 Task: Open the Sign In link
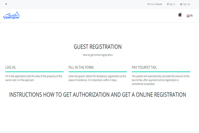click(172, 4)
